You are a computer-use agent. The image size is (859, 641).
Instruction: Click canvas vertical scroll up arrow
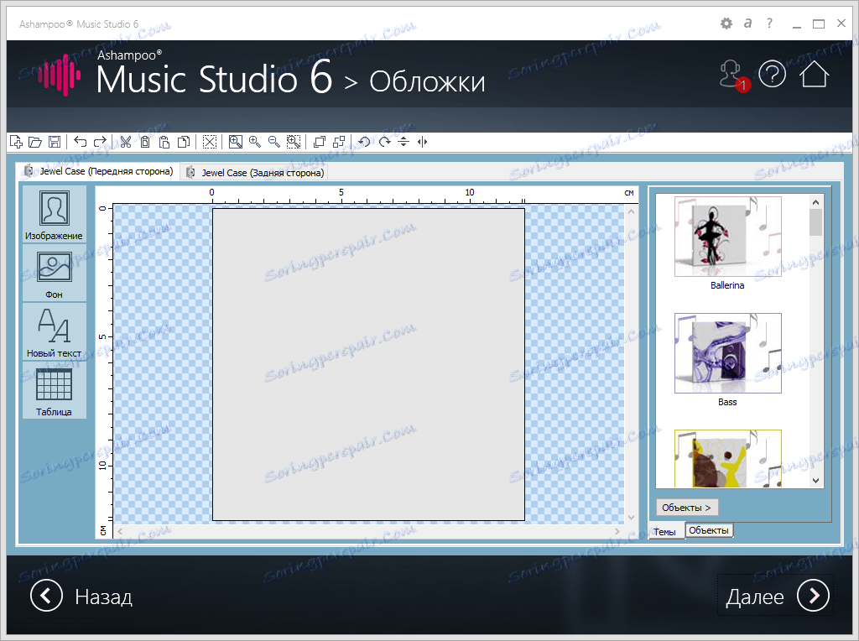click(x=631, y=211)
